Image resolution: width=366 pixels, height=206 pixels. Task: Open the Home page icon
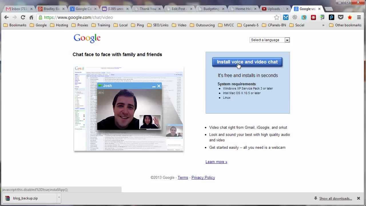click(x=31, y=17)
